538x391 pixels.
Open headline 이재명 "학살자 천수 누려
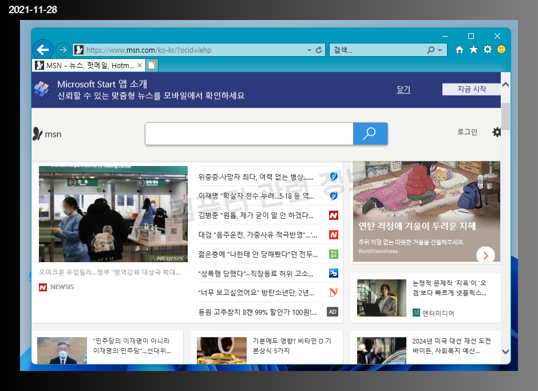point(256,196)
